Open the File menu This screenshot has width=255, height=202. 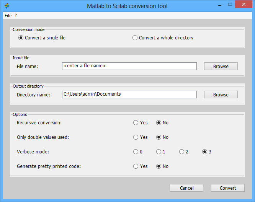8,16
